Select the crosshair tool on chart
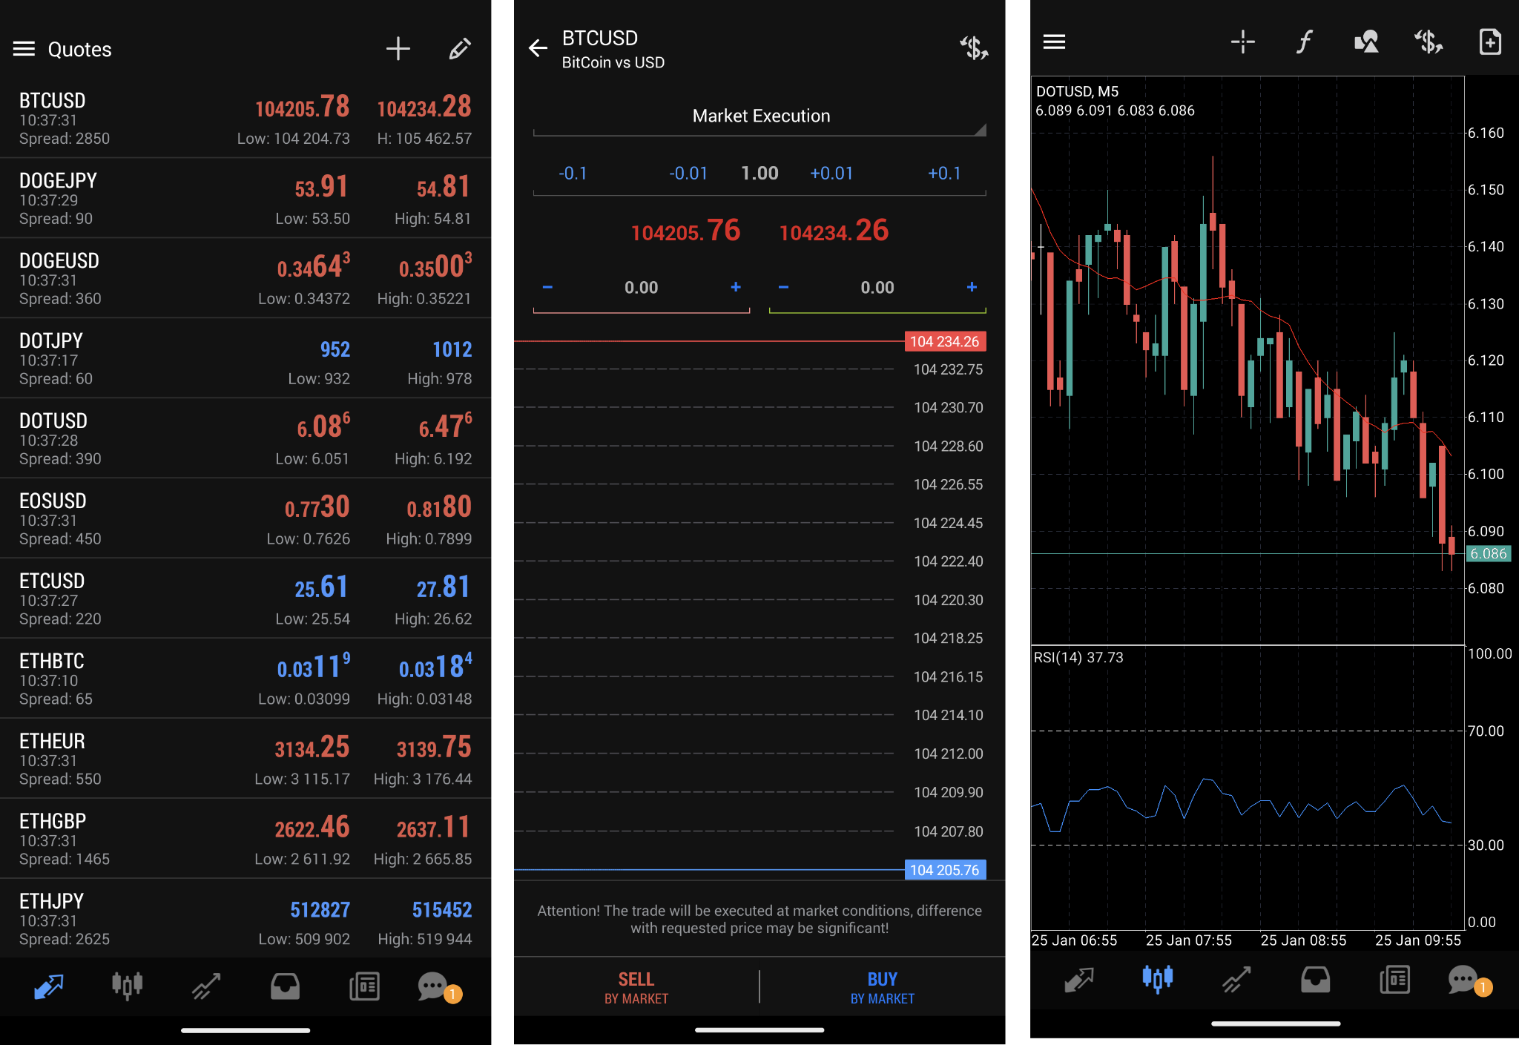The image size is (1519, 1045). (x=1242, y=42)
